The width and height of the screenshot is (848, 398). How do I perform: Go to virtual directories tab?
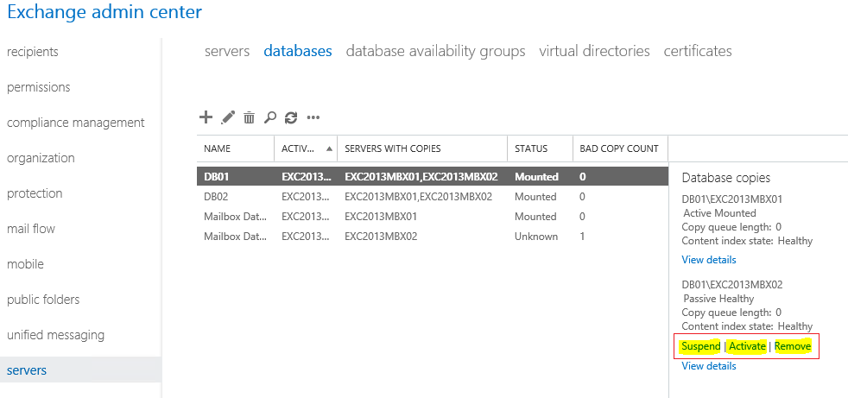pos(594,51)
